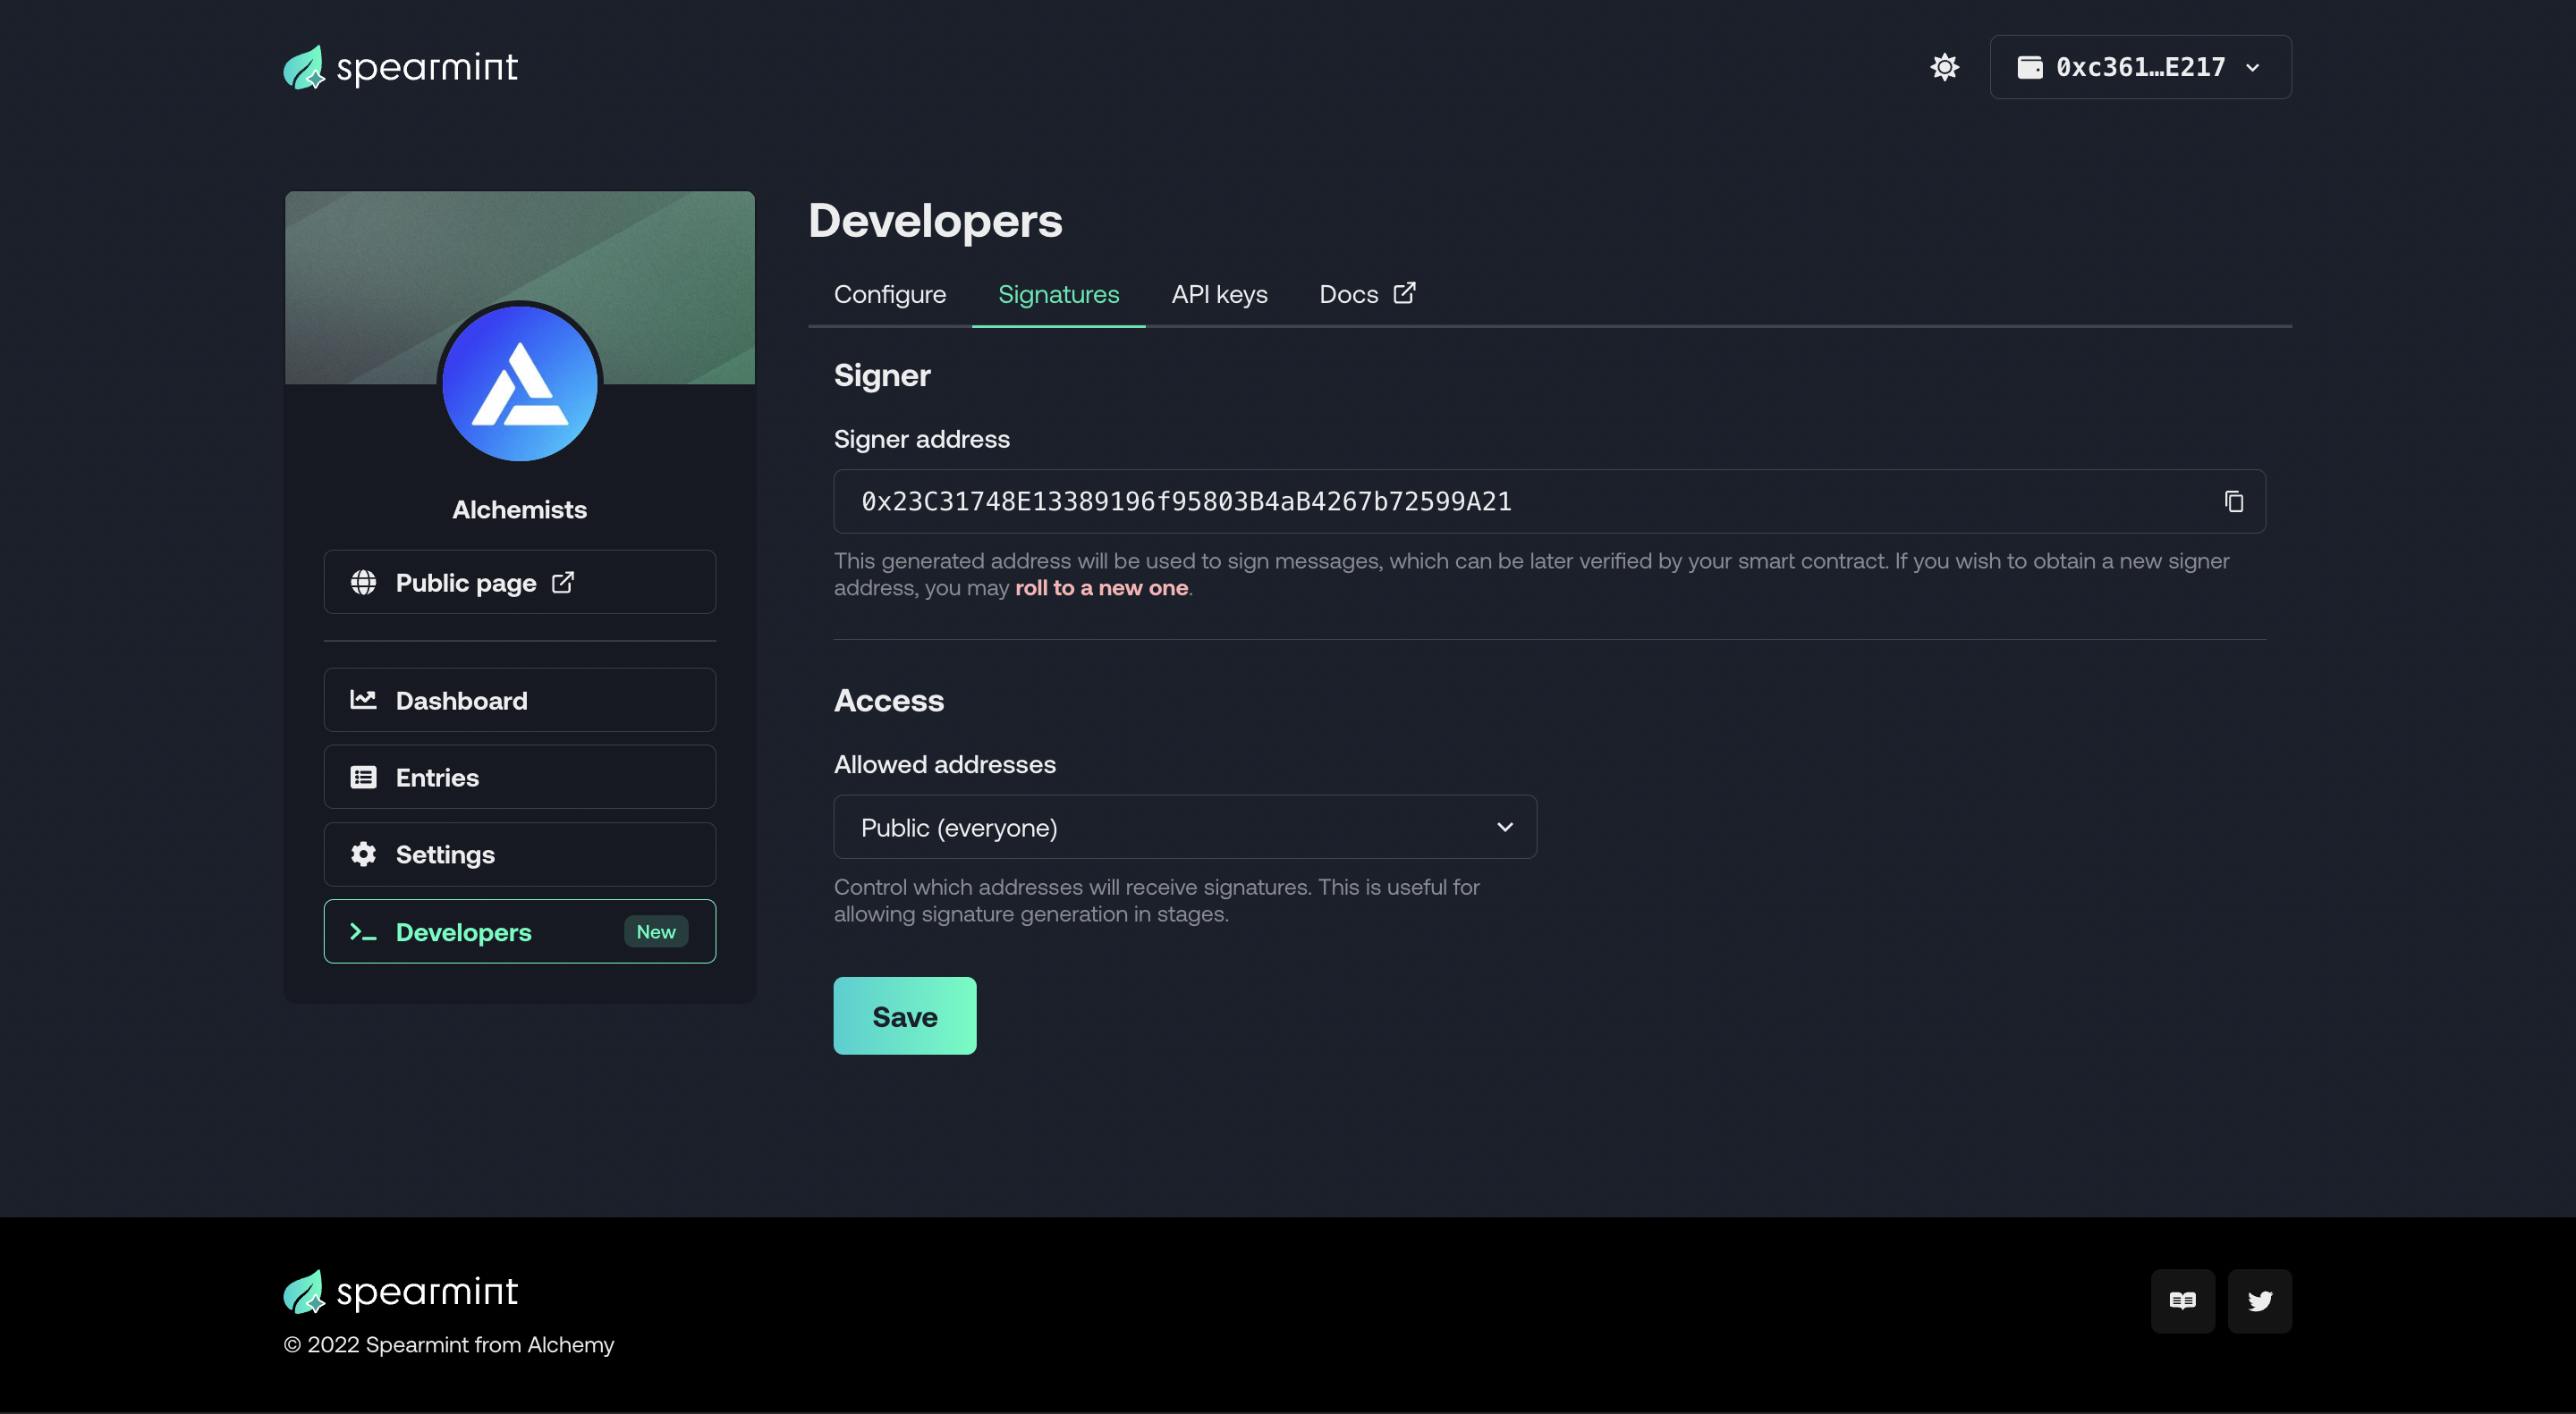Select Developers in the sidebar
Screen dimensions: 2576x1414
519,931
